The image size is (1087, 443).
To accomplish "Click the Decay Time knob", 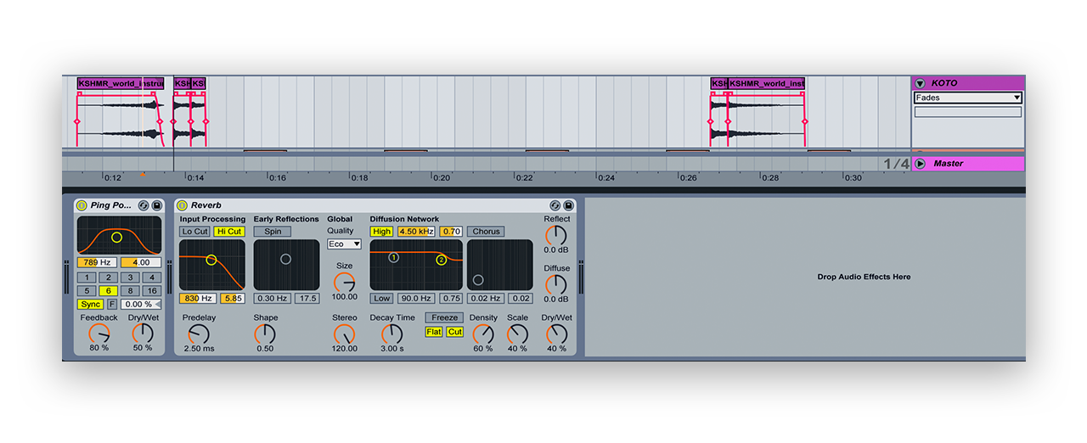I will coord(392,334).
